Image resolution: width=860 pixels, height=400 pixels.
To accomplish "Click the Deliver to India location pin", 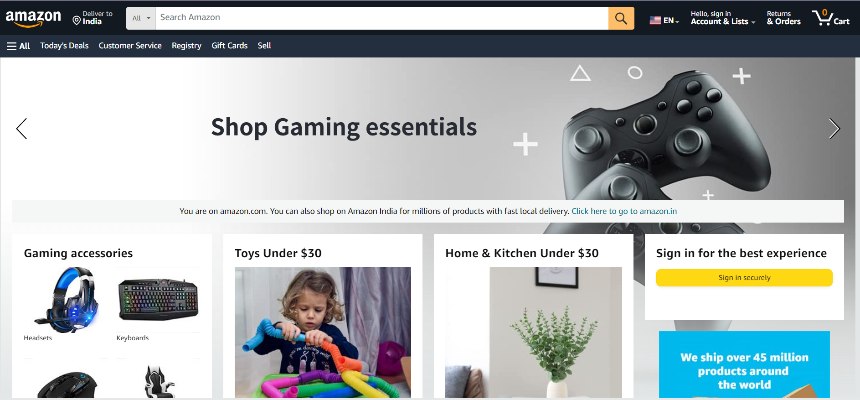I will [77, 21].
